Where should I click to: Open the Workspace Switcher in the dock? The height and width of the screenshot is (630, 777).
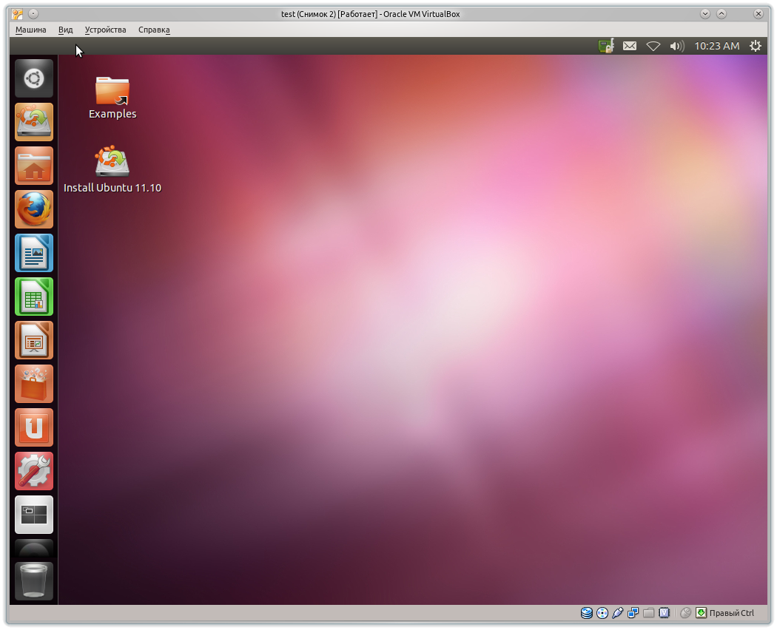[x=34, y=514]
